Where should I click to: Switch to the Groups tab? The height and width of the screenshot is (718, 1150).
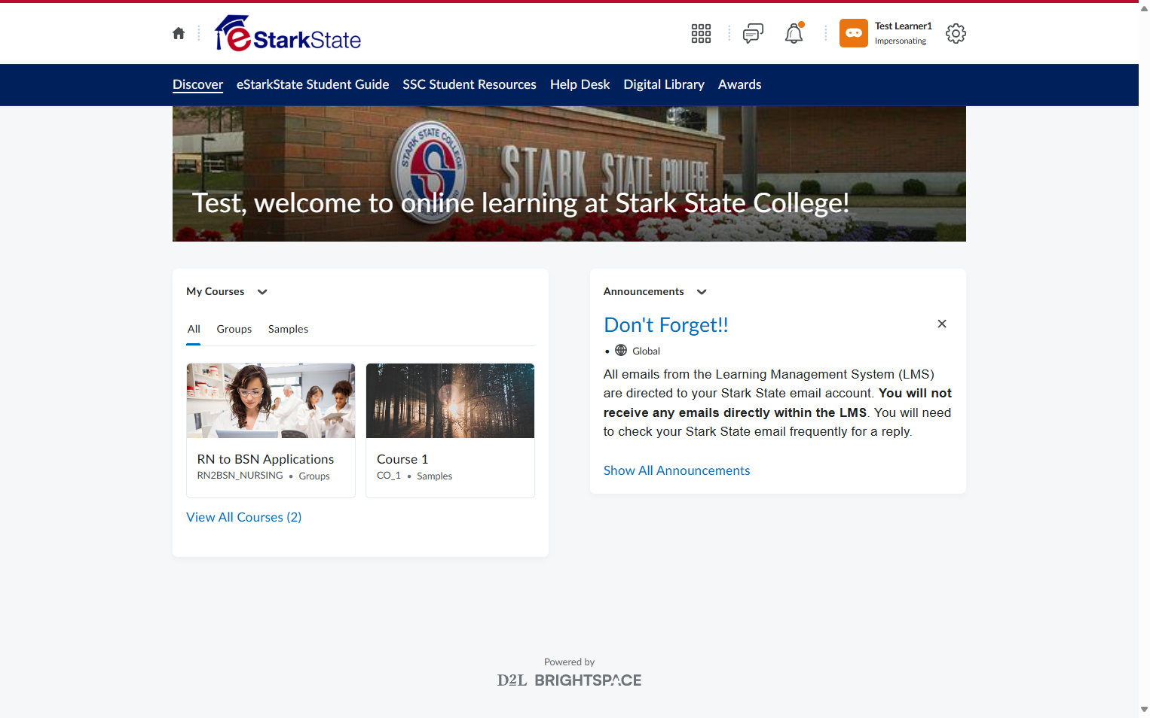click(234, 329)
